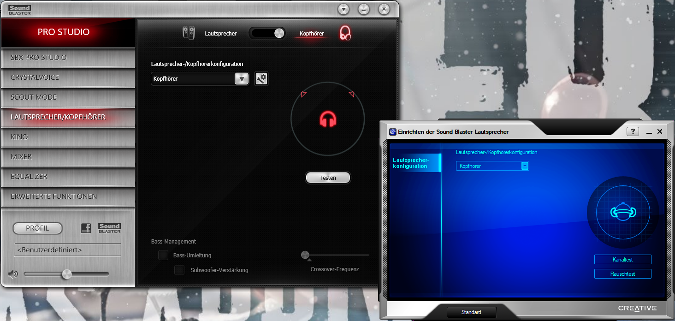Open ERWEITERTE FUNKTIONEN section

point(68,196)
